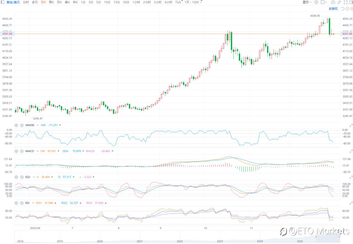Remove the RSI panel with its close icon
This screenshot has width=353, height=244.
coord(22,203)
